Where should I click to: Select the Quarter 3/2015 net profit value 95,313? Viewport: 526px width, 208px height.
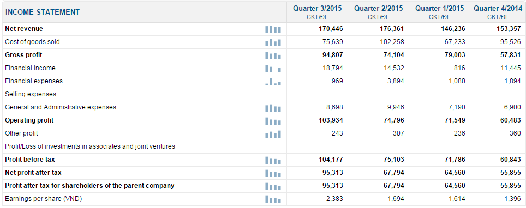(x=331, y=173)
